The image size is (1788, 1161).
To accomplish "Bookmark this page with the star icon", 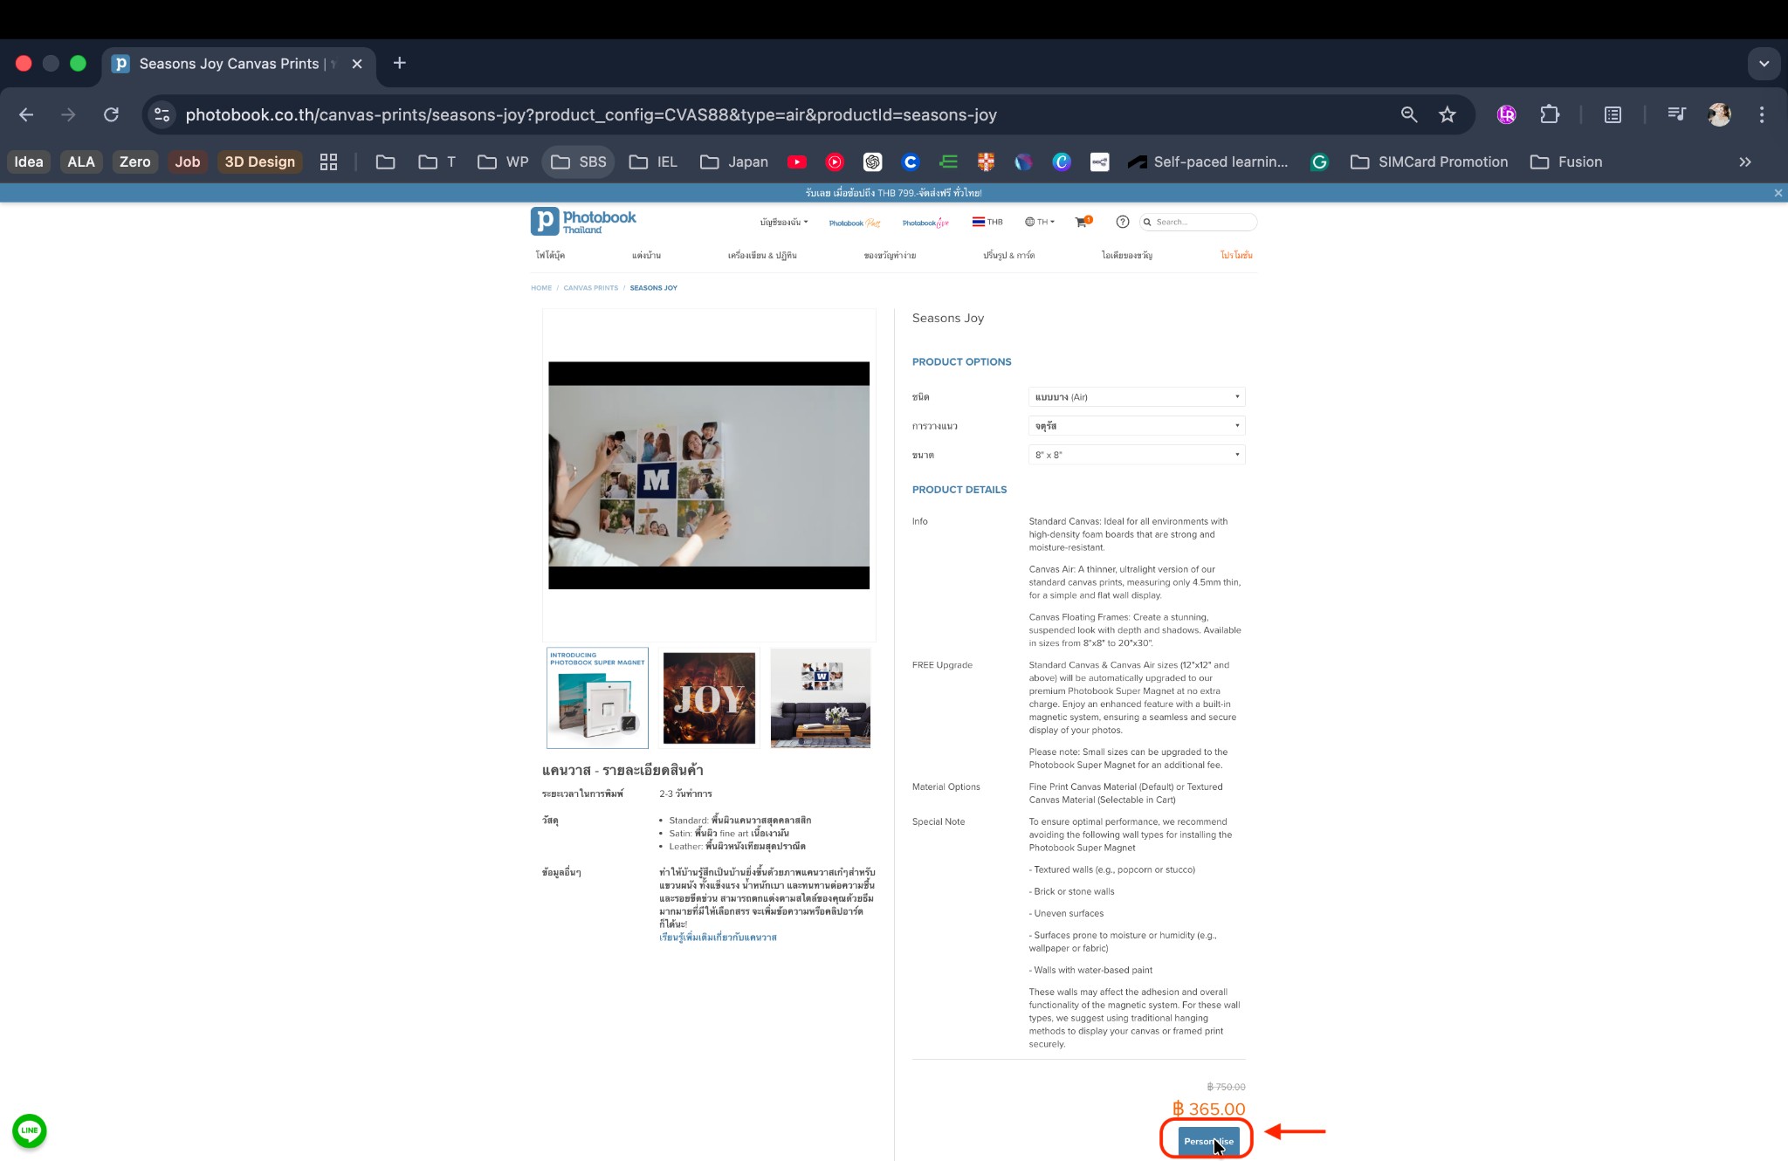I will [x=1448, y=114].
